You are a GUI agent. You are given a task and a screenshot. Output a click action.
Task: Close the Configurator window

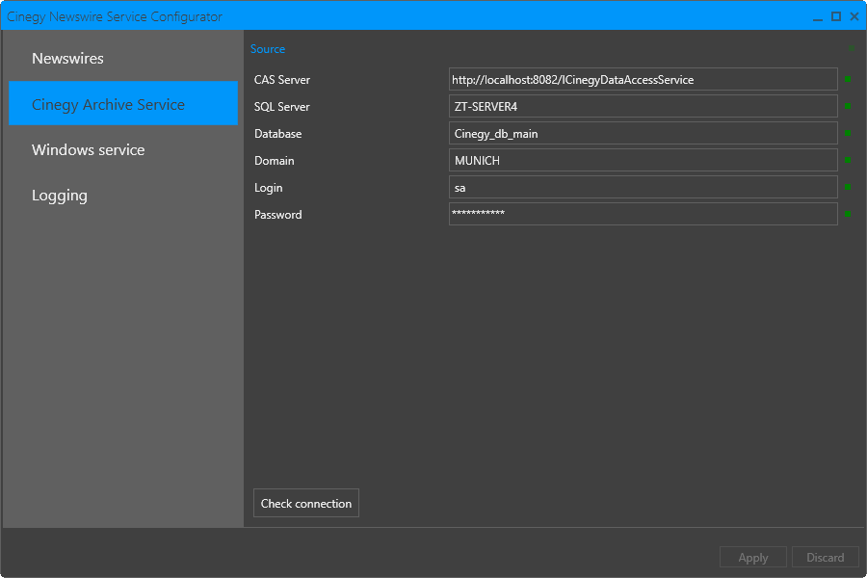854,16
